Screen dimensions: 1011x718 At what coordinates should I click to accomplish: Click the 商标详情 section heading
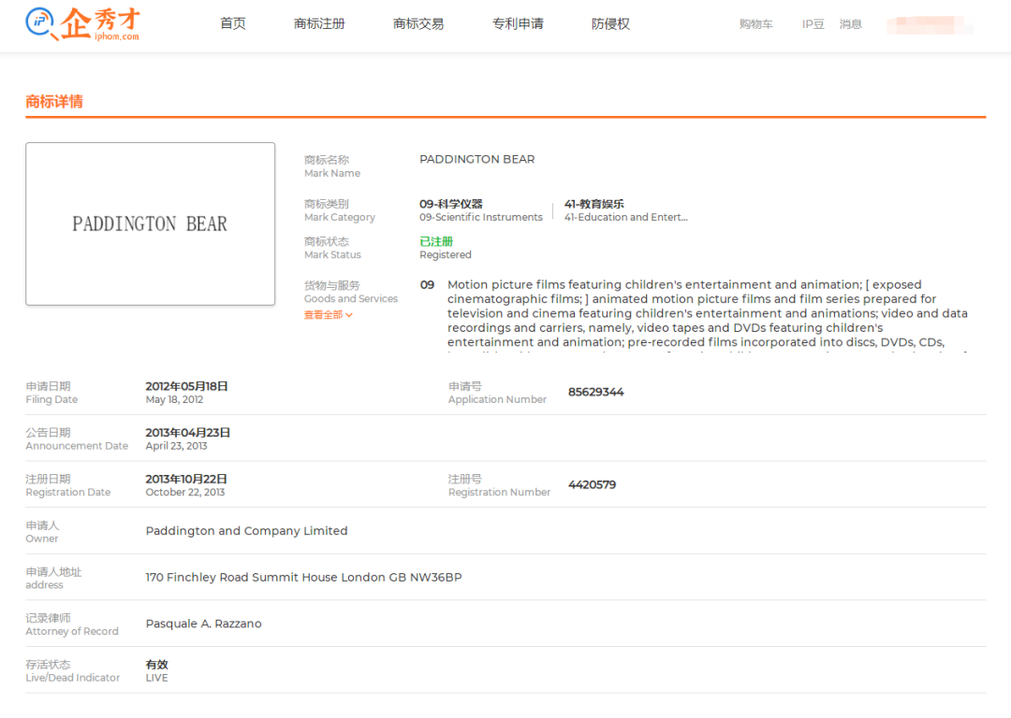tap(54, 101)
